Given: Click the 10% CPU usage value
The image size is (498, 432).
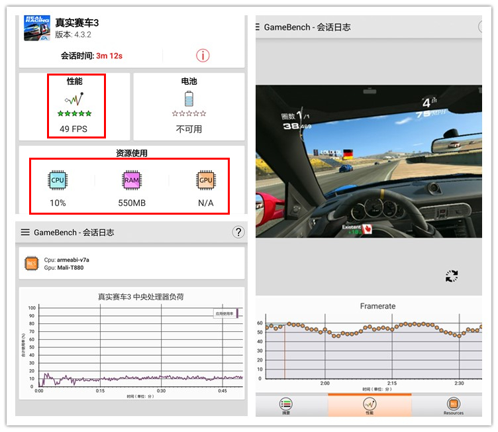Looking at the screenshot, I should 58,203.
